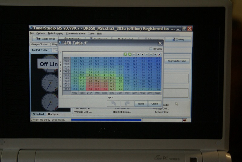Click the minus decrease icon in table toolbar
Viewport: 242px width, 162px height.
147,54
